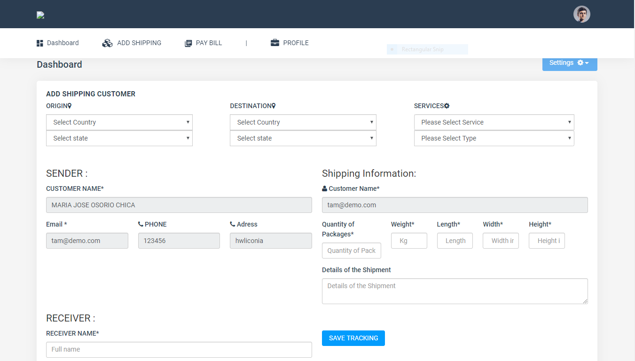Click the Pay Bill document icon
The height and width of the screenshot is (361, 635).
[x=188, y=43]
